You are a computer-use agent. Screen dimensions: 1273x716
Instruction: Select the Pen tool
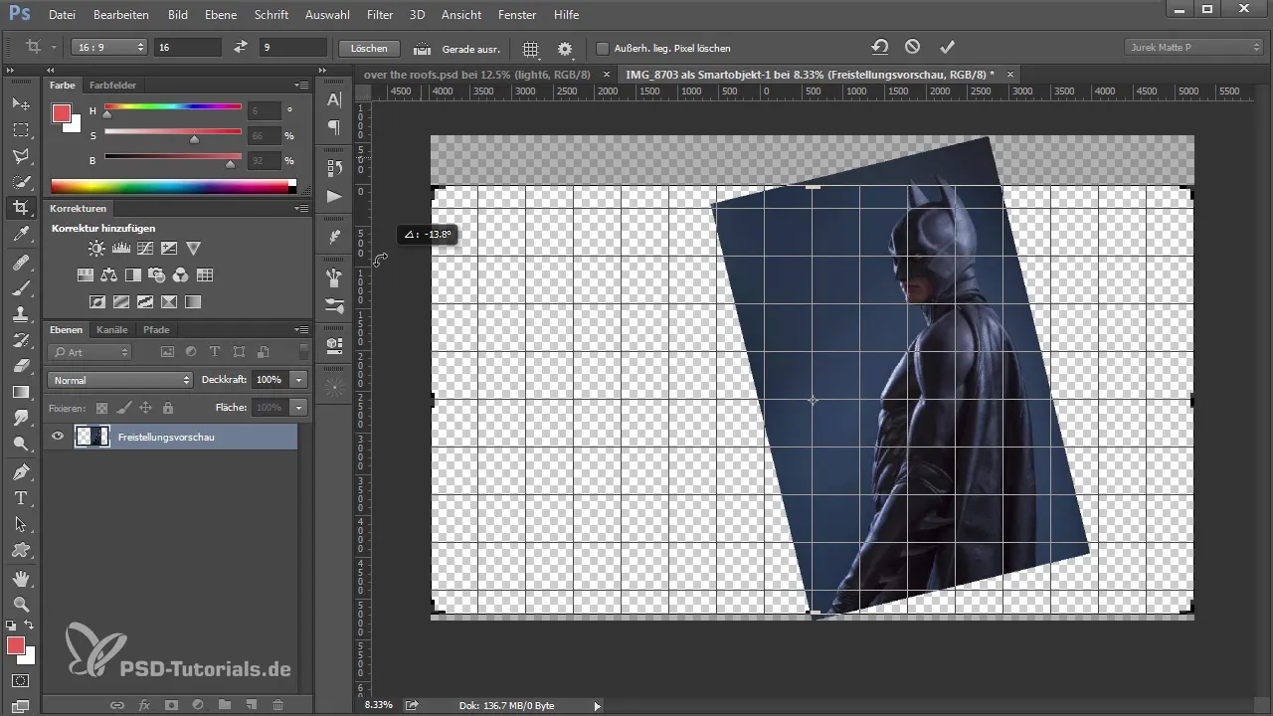[20, 471]
